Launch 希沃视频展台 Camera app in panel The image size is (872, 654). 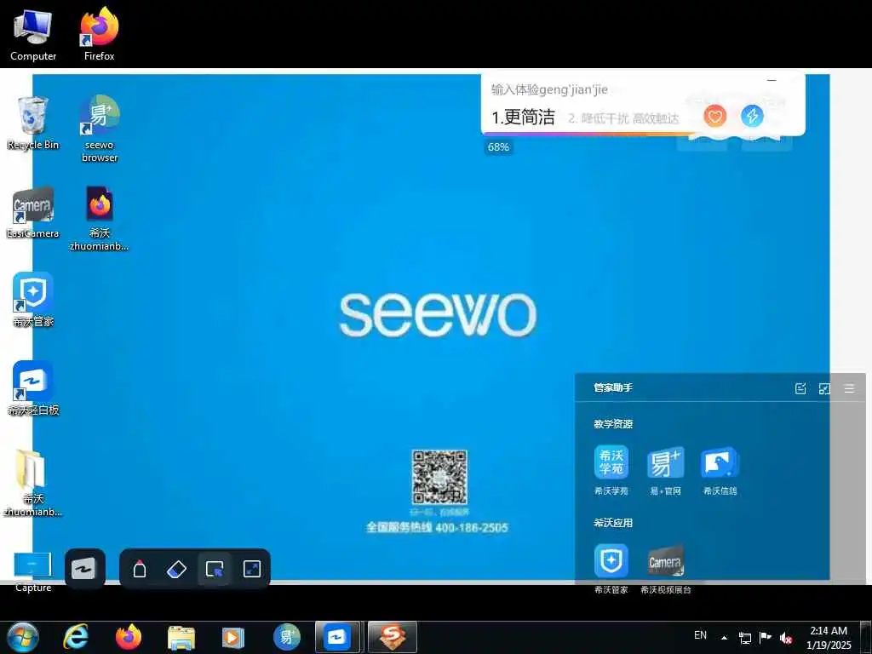(x=666, y=568)
